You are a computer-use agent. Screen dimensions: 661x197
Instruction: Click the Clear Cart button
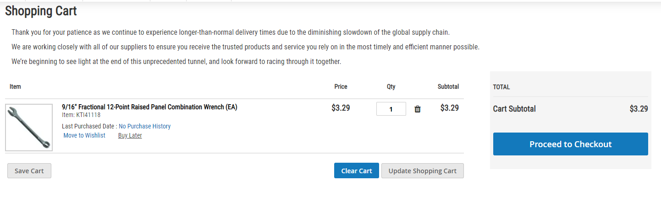click(356, 170)
